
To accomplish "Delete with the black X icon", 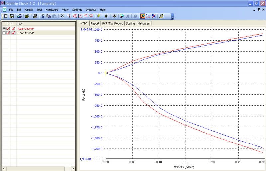I will click(x=62, y=16).
